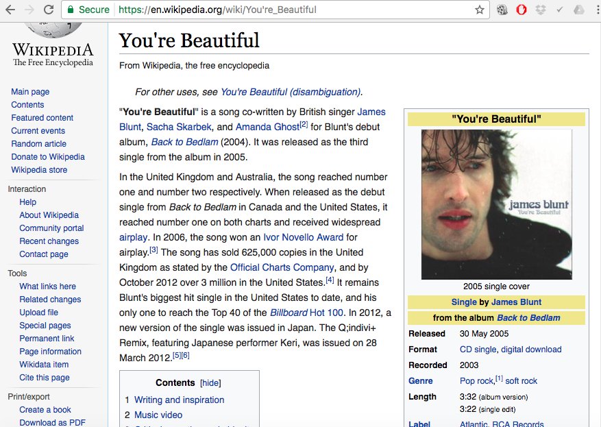601x427 pixels.
Task: Open Current events
Action: point(38,131)
